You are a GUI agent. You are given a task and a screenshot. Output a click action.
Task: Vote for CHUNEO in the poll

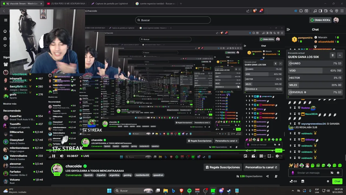[315, 63]
